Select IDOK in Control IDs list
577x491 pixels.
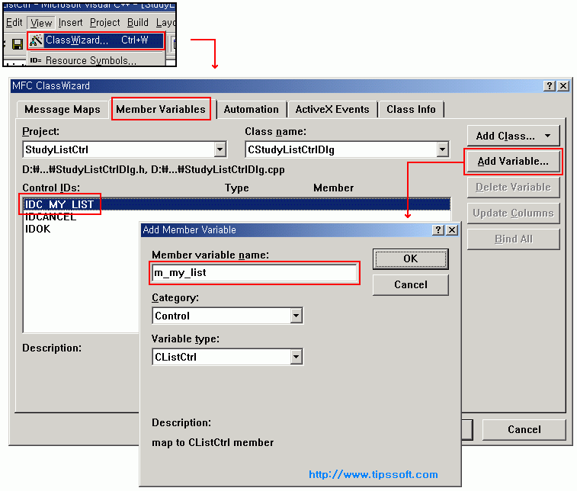pyautogui.click(x=38, y=229)
